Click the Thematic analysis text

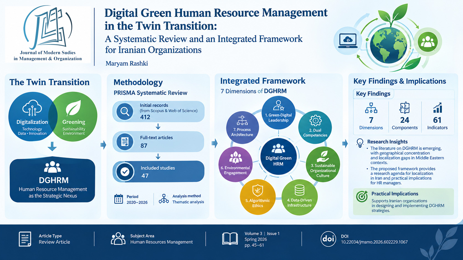[188, 202]
